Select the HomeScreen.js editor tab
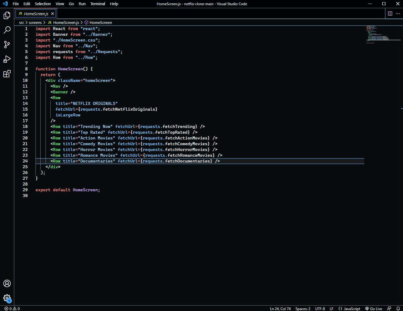The height and width of the screenshot is (311, 403). coord(36,14)
